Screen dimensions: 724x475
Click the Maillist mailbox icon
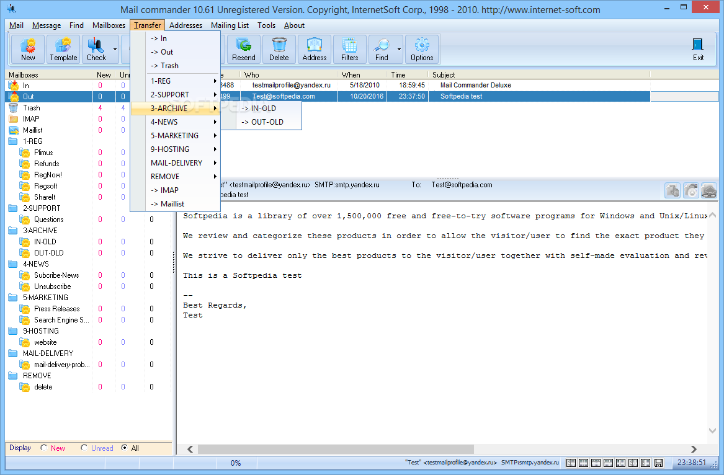tap(14, 130)
